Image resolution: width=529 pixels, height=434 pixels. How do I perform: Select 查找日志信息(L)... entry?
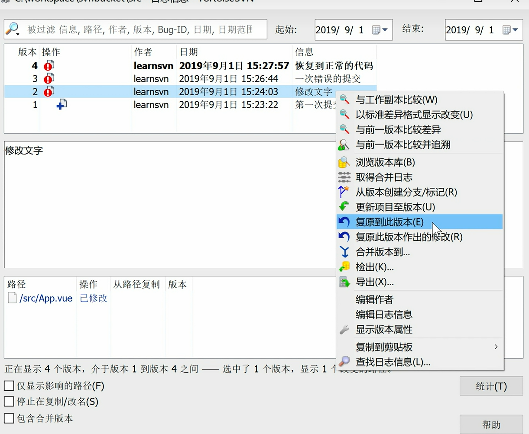coord(420,362)
